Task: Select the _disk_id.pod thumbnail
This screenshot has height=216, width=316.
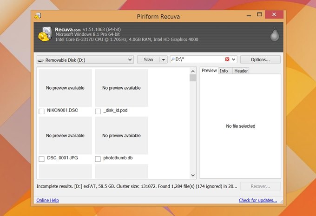Action: coord(122,88)
